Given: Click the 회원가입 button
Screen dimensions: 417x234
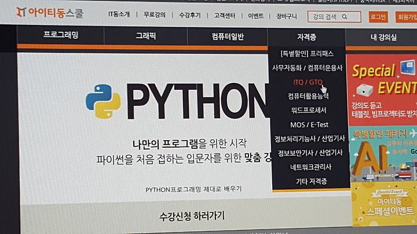Looking at the screenshot, I should point(407,17).
